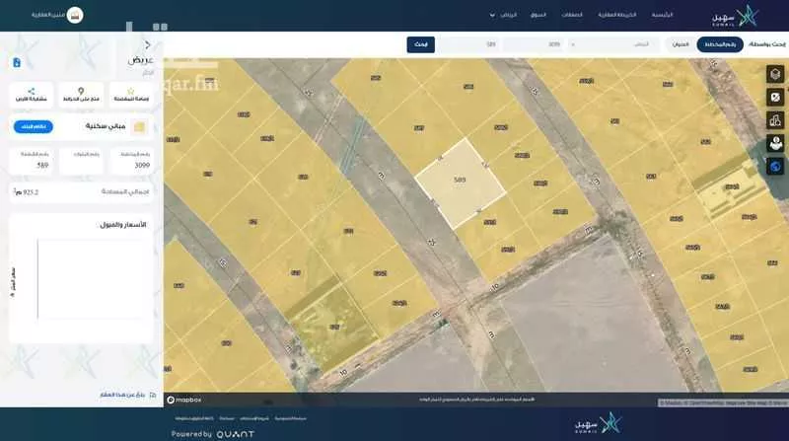The height and width of the screenshot is (441, 789).
Task: Open the buildings map tool icon
Action: pyautogui.click(x=775, y=119)
